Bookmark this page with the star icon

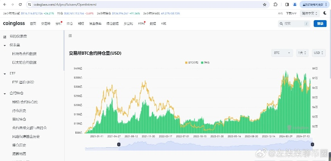265,4
